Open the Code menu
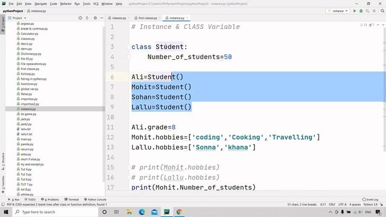 point(54,4)
